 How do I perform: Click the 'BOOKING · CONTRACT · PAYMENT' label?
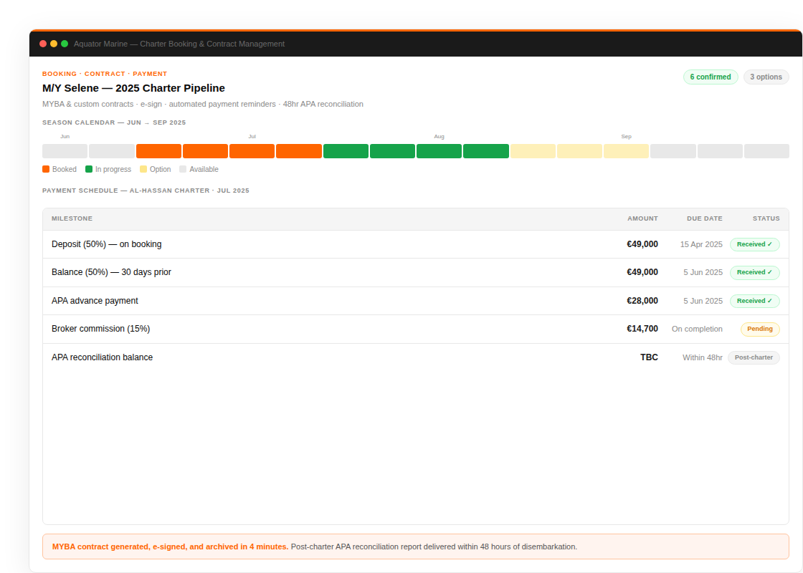105,74
